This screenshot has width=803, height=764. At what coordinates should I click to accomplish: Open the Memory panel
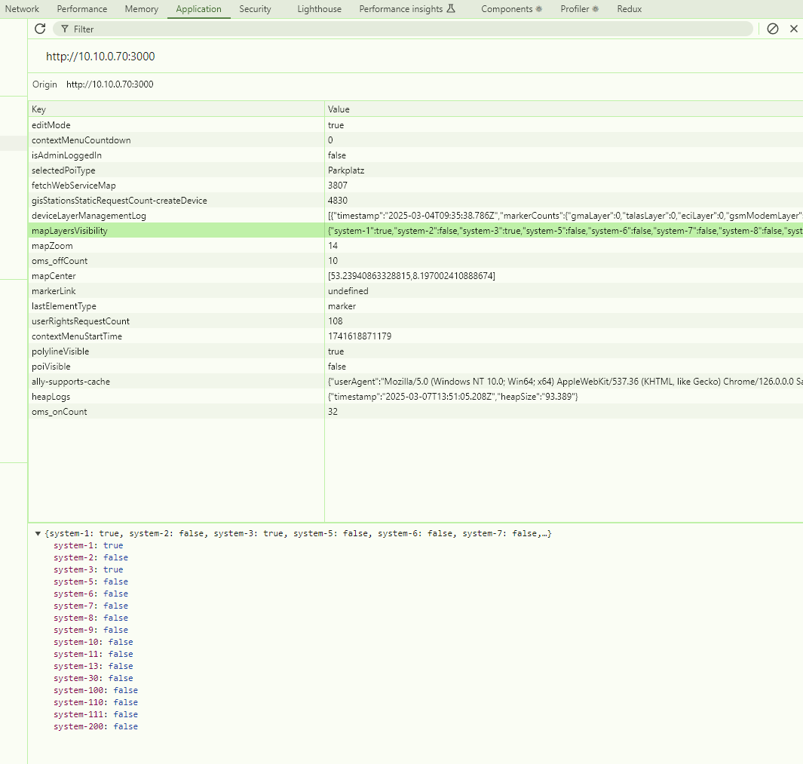[141, 8]
